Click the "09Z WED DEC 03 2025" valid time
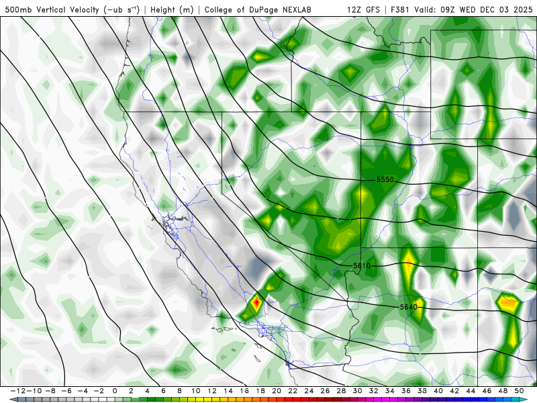The width and height of the screenshot is (537, 403). (486, 9)
